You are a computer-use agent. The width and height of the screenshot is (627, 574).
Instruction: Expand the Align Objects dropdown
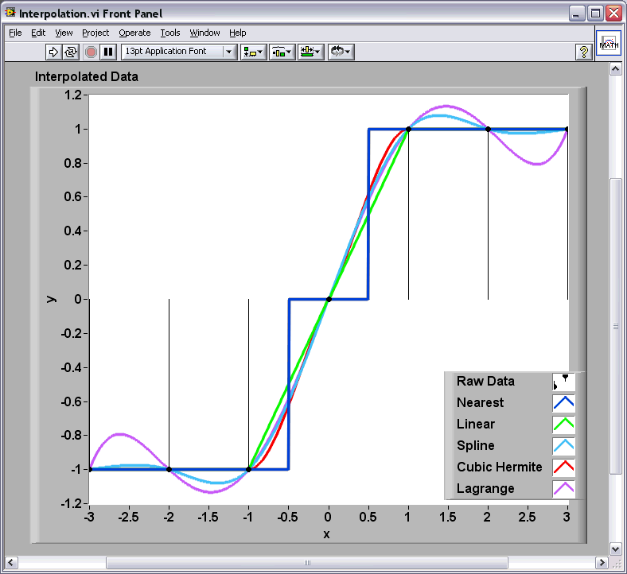(254, 52)
